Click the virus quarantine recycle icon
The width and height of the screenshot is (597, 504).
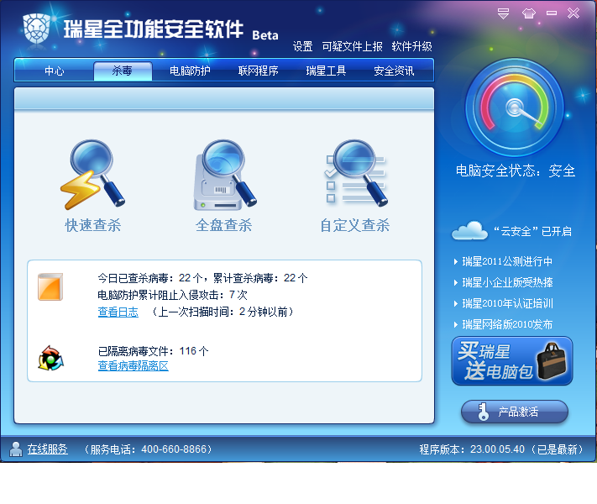(50, 358)
